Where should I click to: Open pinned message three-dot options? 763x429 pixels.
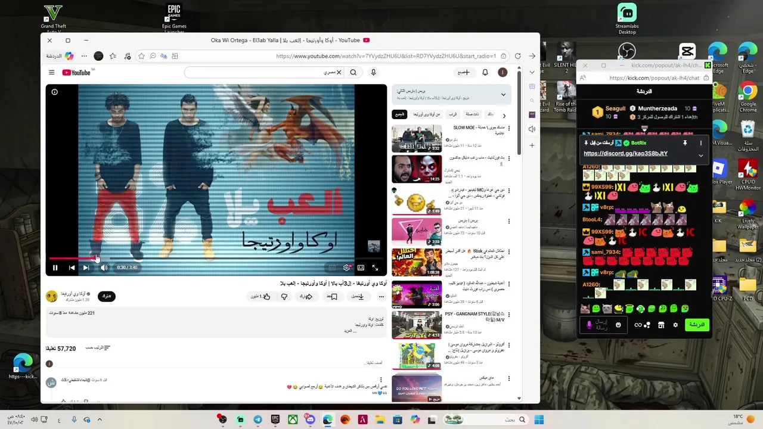(x=700, y=143)
